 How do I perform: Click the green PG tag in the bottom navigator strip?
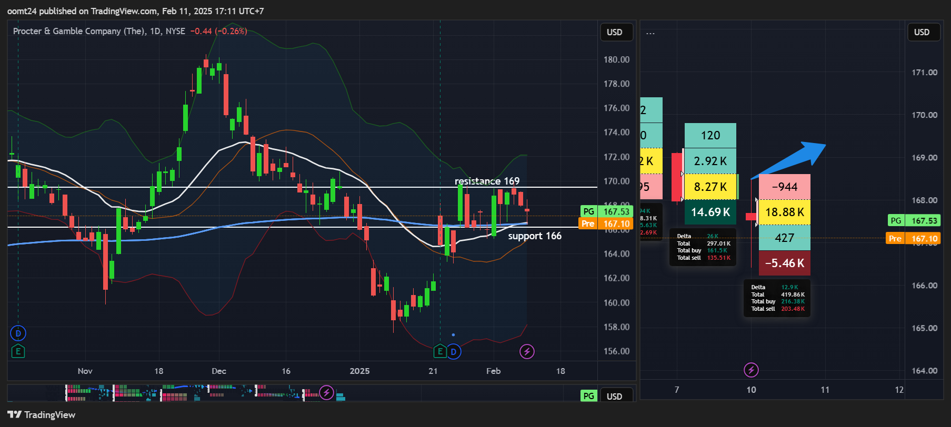pyautogui.click(x=588, y=396)
